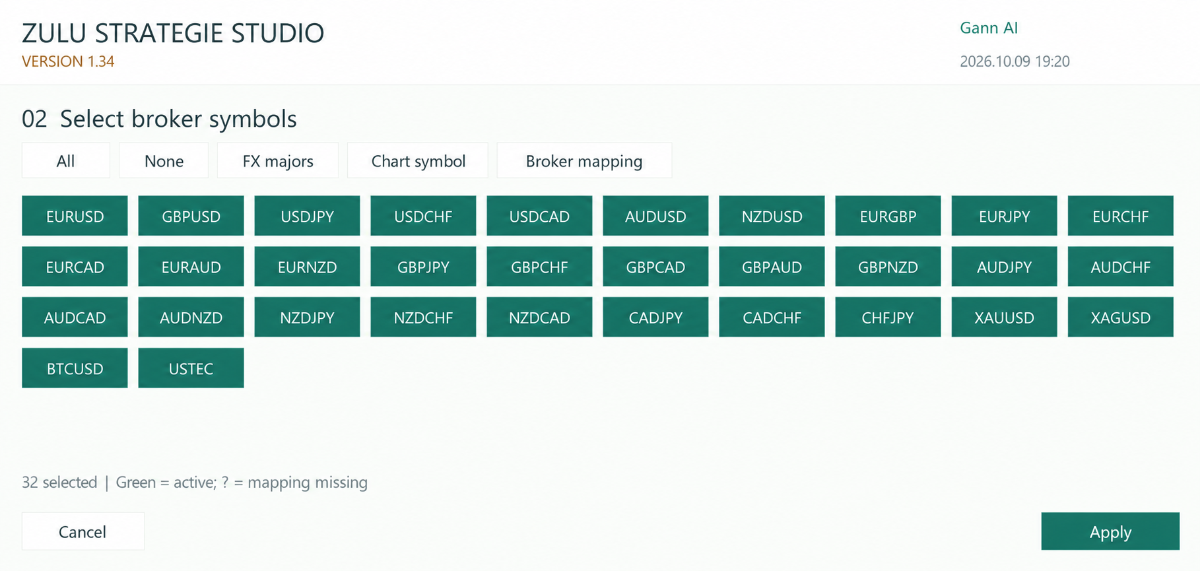This screenshot has width=1200, height=571.
Task: Click the Gann AI label
Action: [x=989, y=28]
